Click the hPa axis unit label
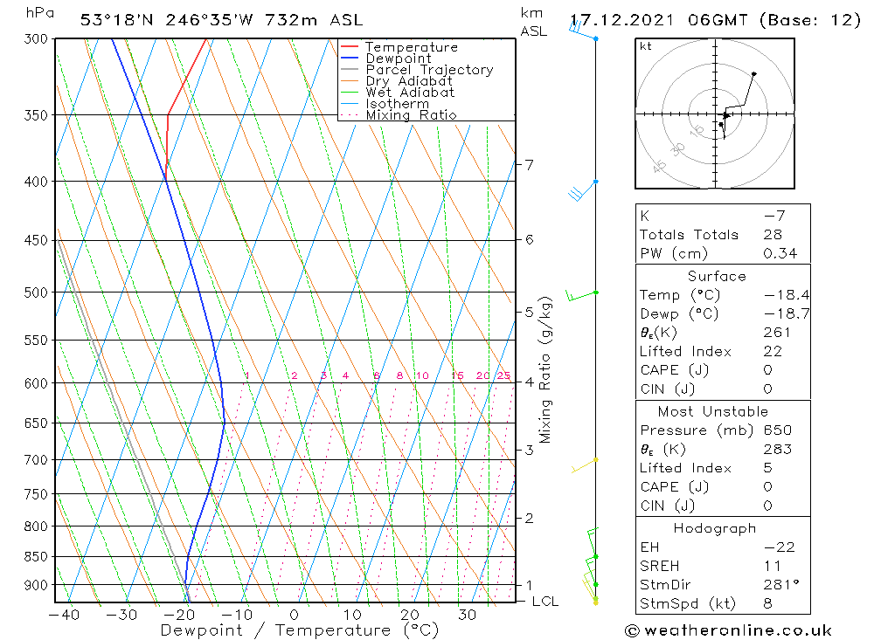This screenshot has height=640, width=874. pos(40,12)
